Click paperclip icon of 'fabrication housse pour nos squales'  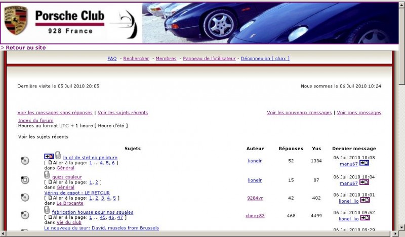[47, 210]
